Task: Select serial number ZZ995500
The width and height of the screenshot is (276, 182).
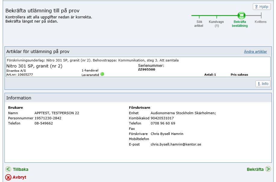Action: coord(147,69)
